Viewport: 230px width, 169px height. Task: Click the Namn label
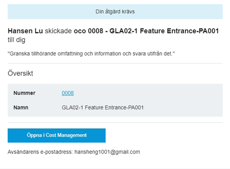pos(21,108)
